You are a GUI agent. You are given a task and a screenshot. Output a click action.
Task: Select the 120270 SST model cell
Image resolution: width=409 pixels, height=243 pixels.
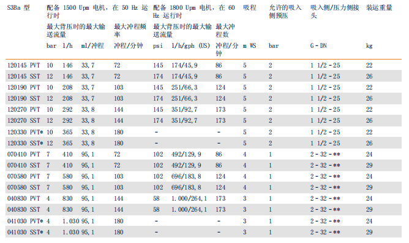(x=24, y=120)
